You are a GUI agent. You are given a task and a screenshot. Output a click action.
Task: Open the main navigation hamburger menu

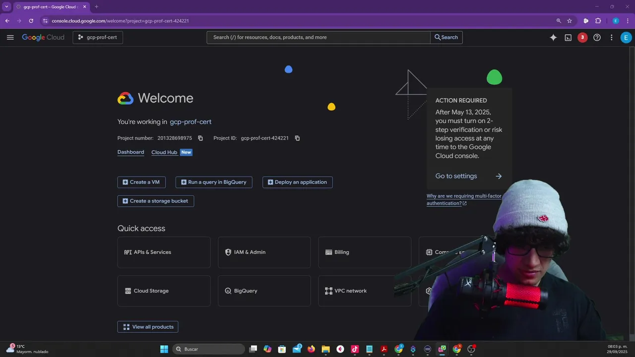tap(10, 37)
